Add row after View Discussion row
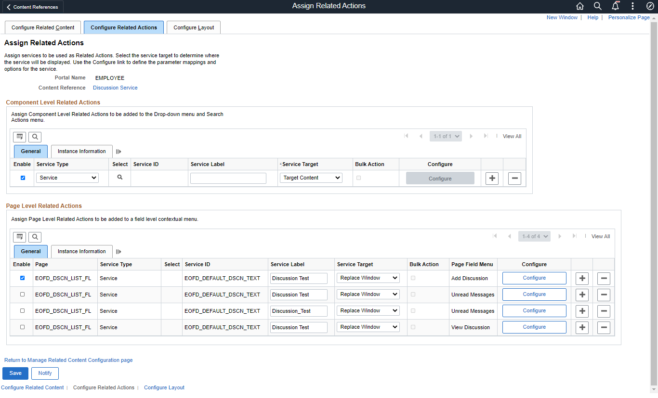This screenshot has height=398, width=658. coord(582,327)
